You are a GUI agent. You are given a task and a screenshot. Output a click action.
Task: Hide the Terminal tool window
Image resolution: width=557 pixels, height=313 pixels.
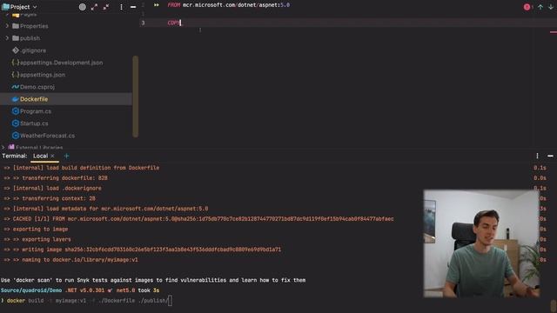pyautogui.click(x=550, y=156)
